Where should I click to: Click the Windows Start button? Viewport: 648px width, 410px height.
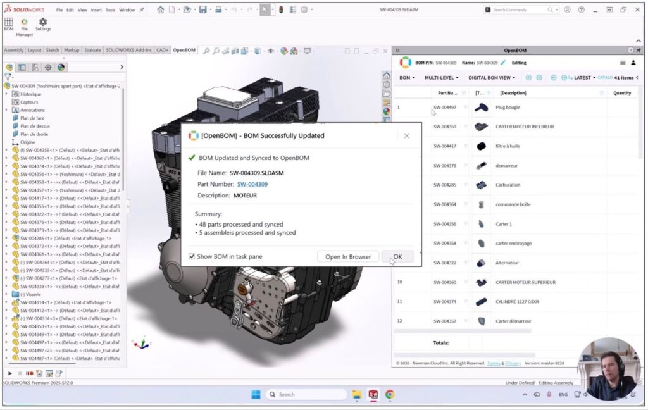click(x=256, y=394)
